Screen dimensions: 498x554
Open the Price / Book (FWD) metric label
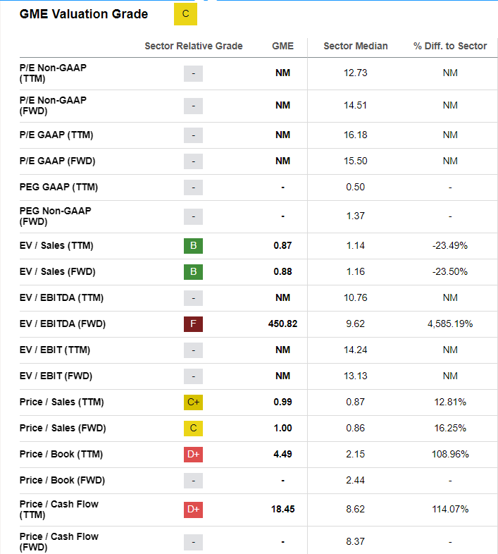pos(62,481)
